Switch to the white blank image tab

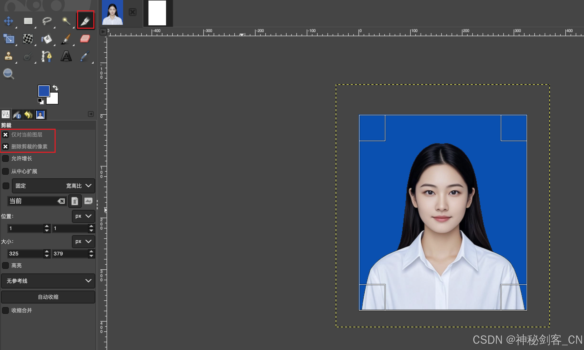point(157,13)
